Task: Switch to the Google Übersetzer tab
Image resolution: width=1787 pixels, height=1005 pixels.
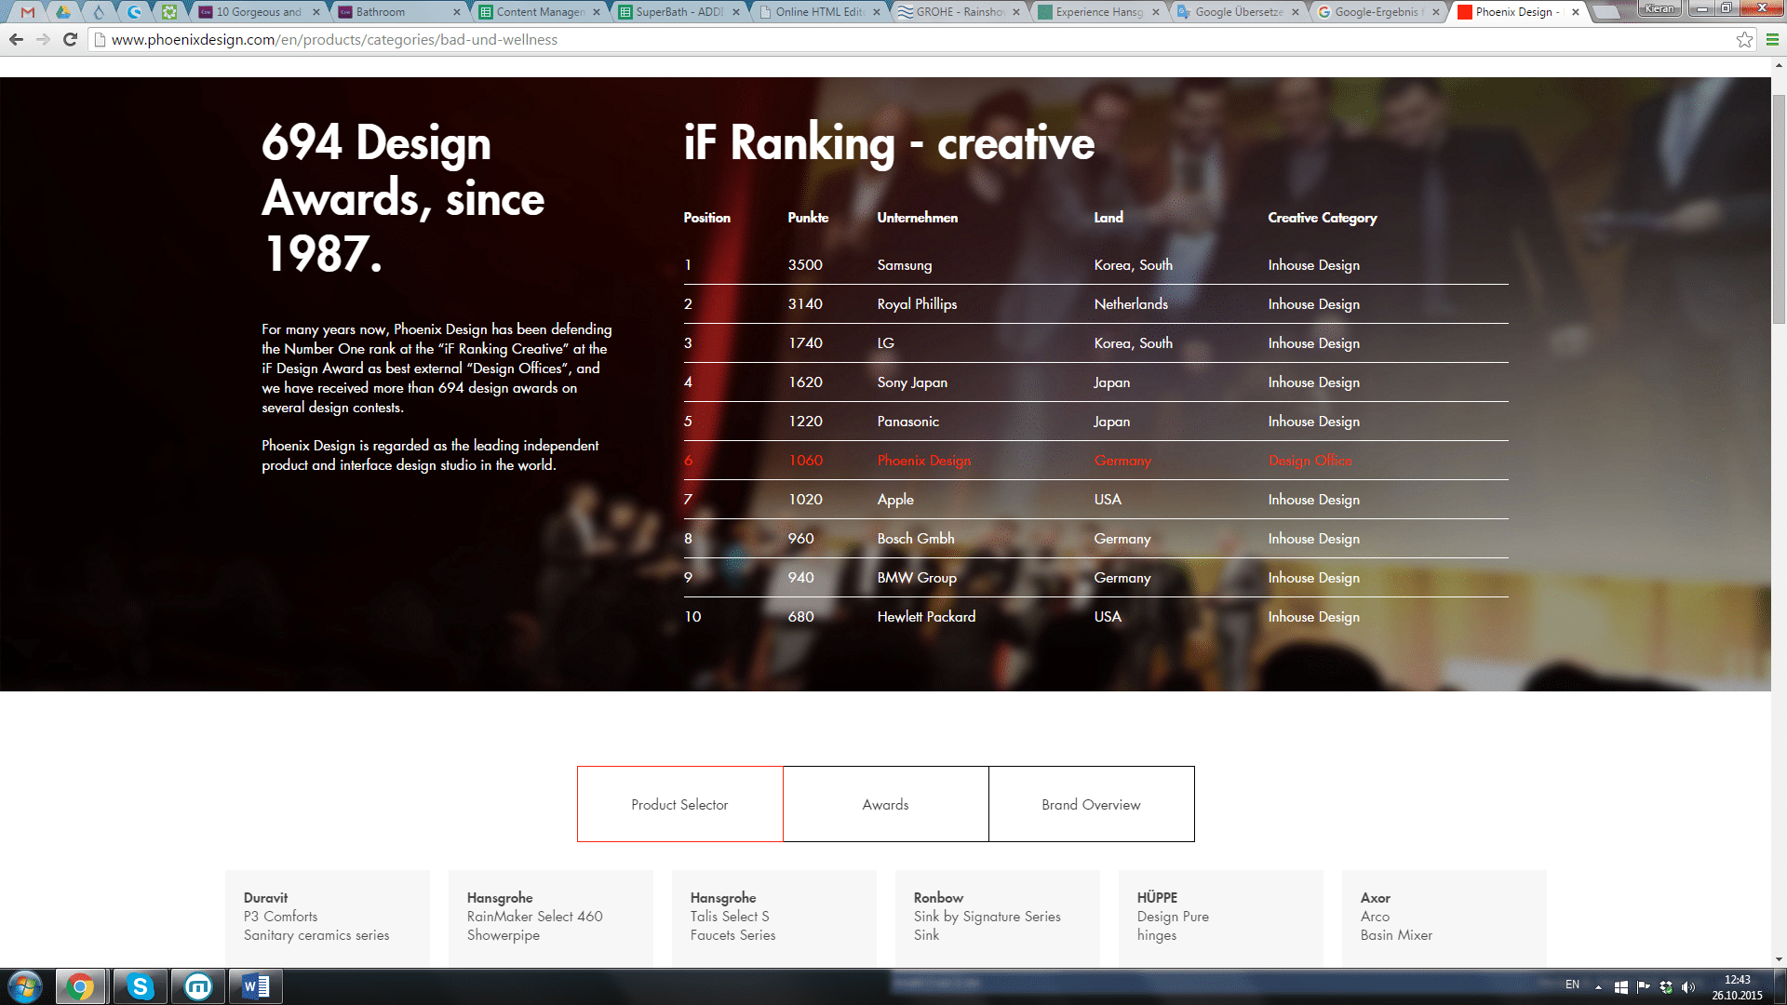Action: point(1238,12)
